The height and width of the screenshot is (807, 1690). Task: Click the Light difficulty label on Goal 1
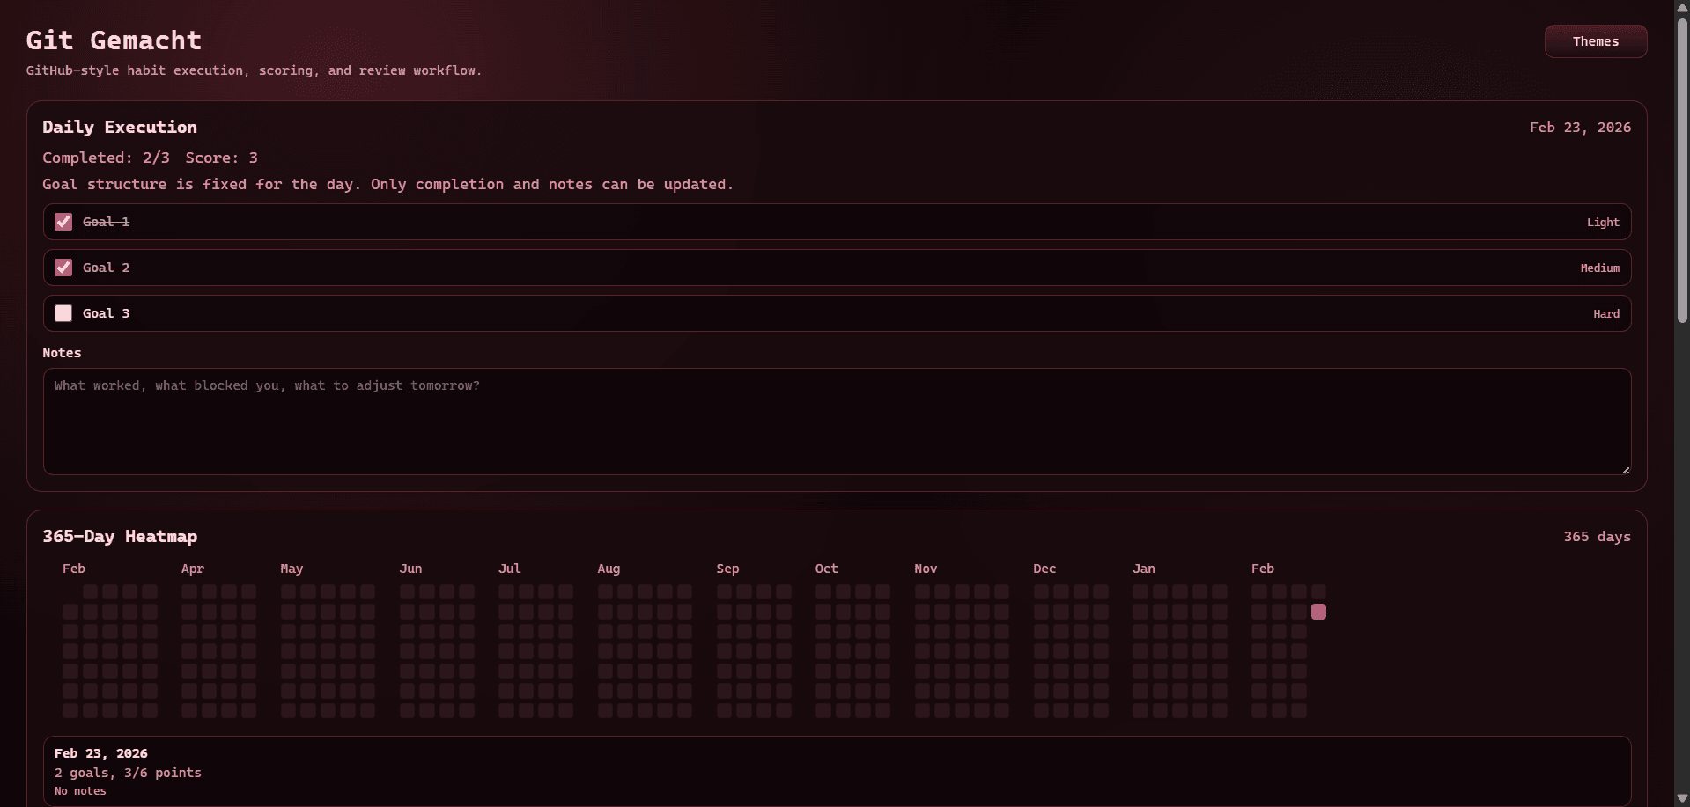coord(1602,222)
